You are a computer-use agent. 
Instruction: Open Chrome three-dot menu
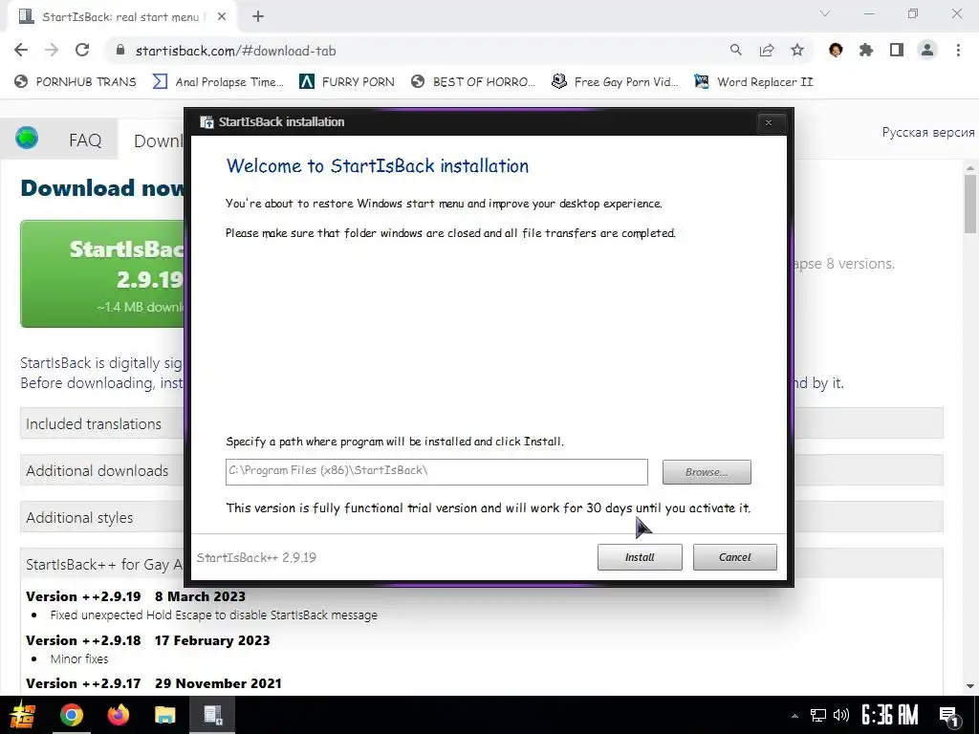(x=958, y=50)
